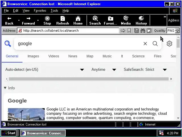Click the bookmark icon in Browservice bar
Image resolution: width=182 pixels, height=137 pixels.
pyautogui.click(x=129, y=31)
